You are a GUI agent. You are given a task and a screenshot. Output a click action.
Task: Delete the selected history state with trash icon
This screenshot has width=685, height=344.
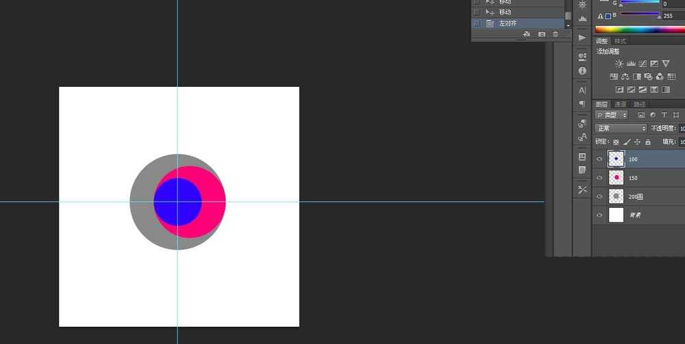coord(555,34)
